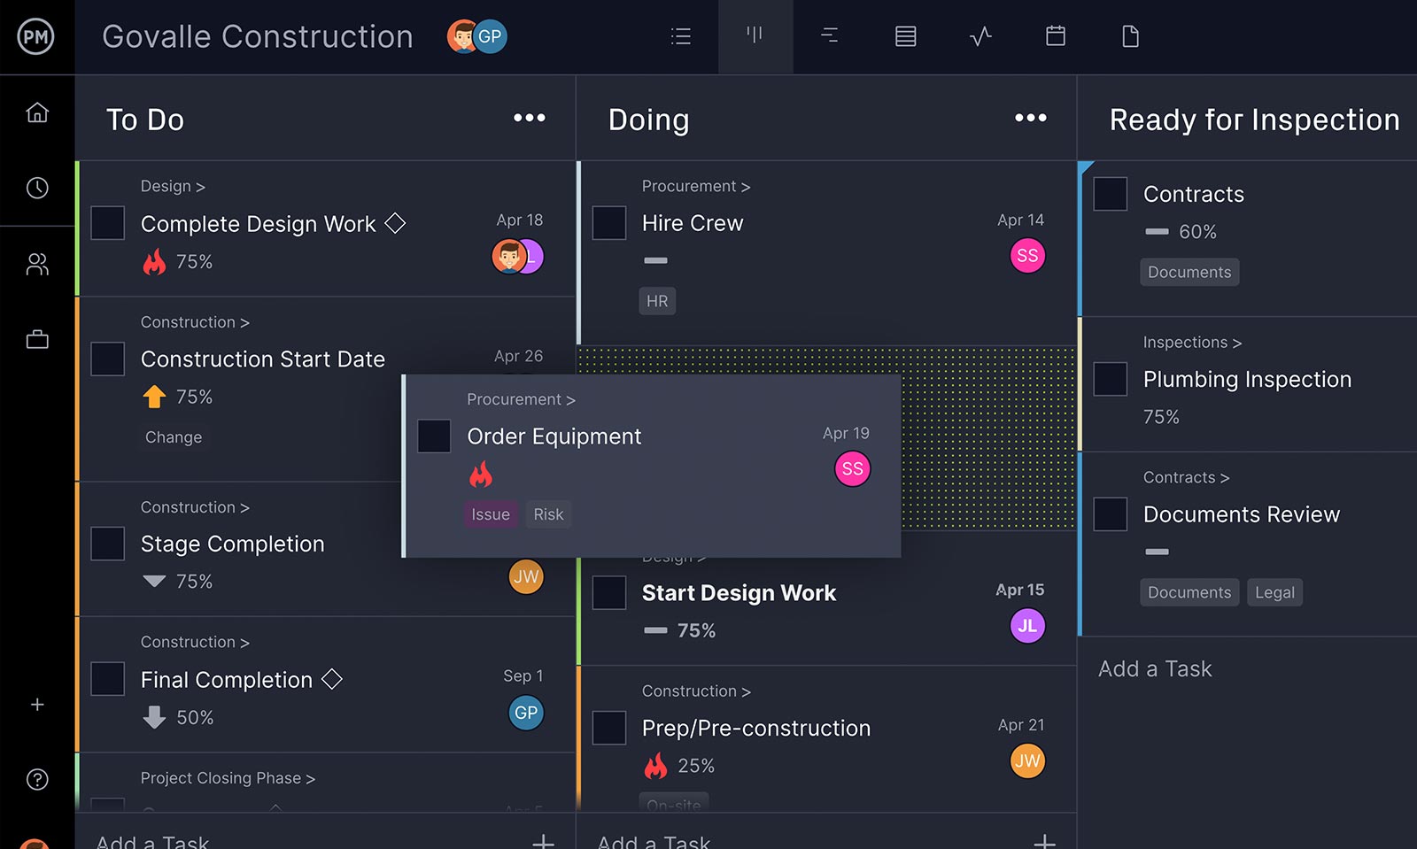Open the Gantt chart view icon
The width and height of the screenshot is (1417, 849).
[x=830, y=36]
